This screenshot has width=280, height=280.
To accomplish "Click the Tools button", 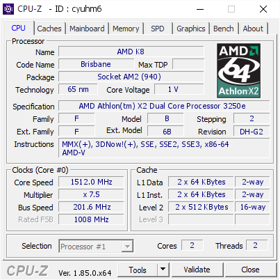I will point(138,270).
